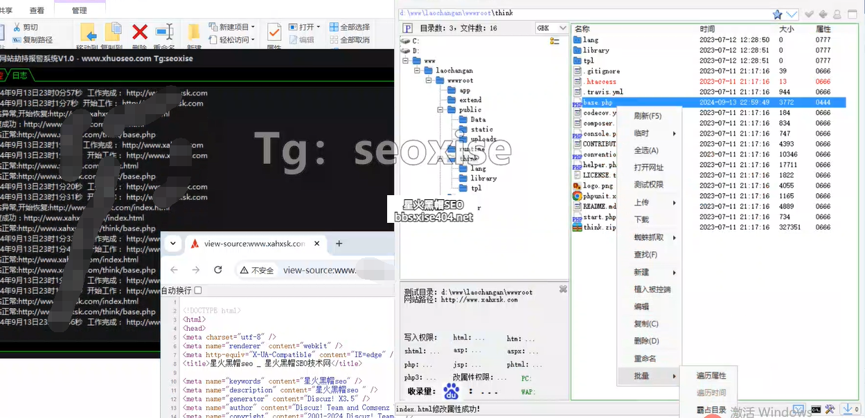
Task: Collapse the wwwroot tree node
Action: coord(429,80)
